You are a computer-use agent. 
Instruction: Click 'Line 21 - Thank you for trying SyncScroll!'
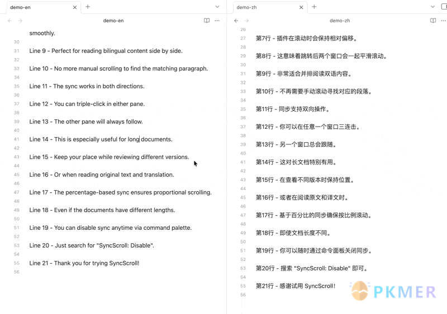[x=84, y=263]
